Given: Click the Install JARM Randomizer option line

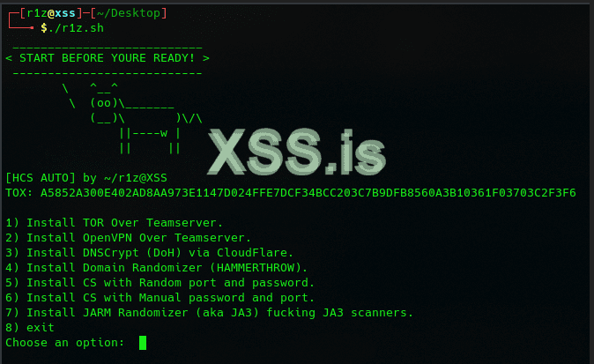Looking at the screenshot, I should [210, 312].
